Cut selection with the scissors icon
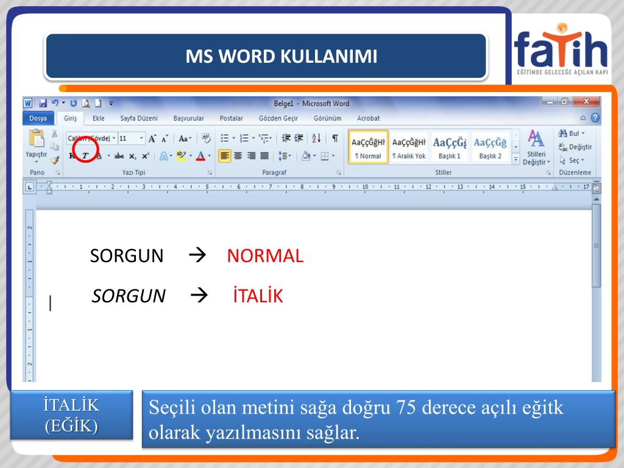Image resolution: width=624 pixels, height=468 pixels. click(54, 133)
